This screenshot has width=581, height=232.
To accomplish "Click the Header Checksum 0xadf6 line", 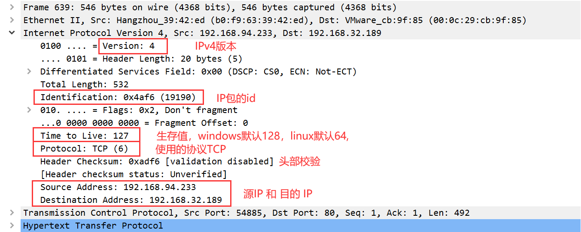I will coord(157,161).
